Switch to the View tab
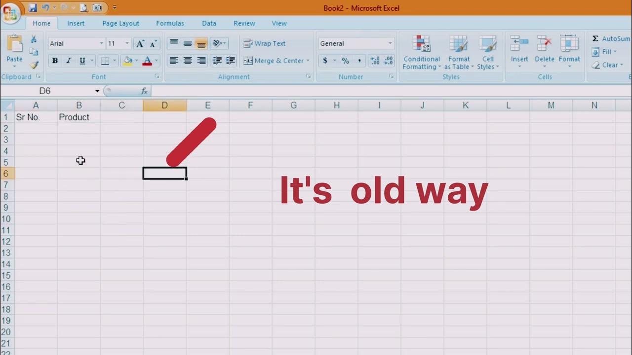Image resolution: width=632 pixels, height=355 pixels. (279, 23)
